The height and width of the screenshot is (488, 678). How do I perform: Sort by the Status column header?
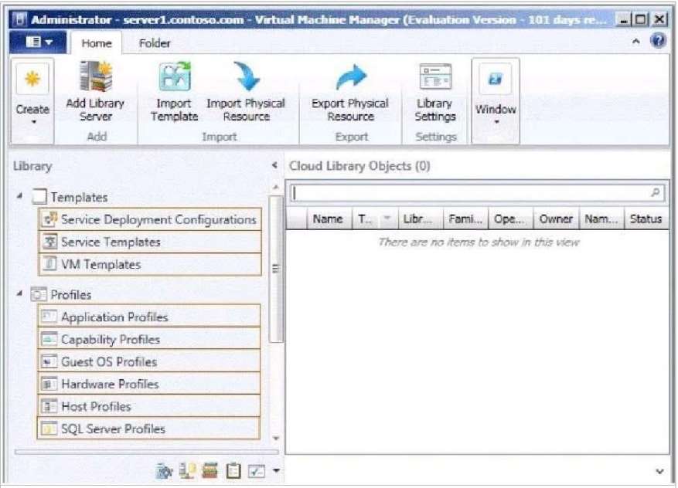coord(647,219)
